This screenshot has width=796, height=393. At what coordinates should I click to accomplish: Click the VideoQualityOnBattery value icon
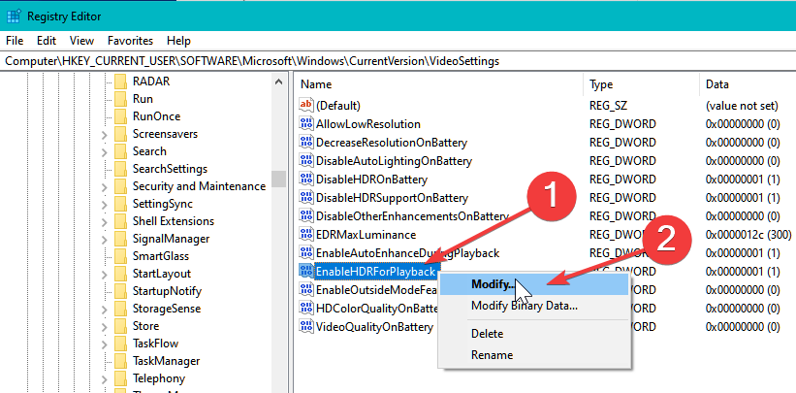(306, 327)
